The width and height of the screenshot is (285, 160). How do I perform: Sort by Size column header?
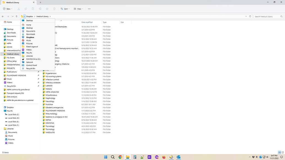[x=126, y=22]
